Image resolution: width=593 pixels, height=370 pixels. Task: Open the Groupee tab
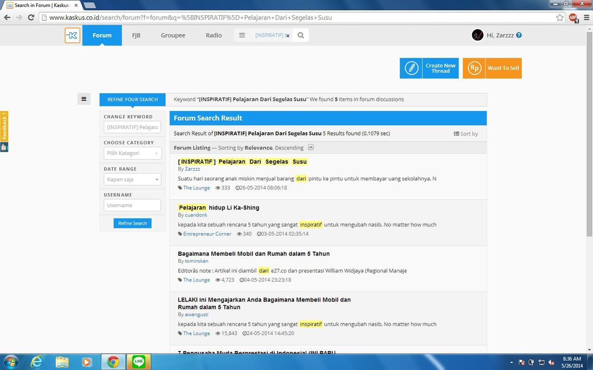173,35
